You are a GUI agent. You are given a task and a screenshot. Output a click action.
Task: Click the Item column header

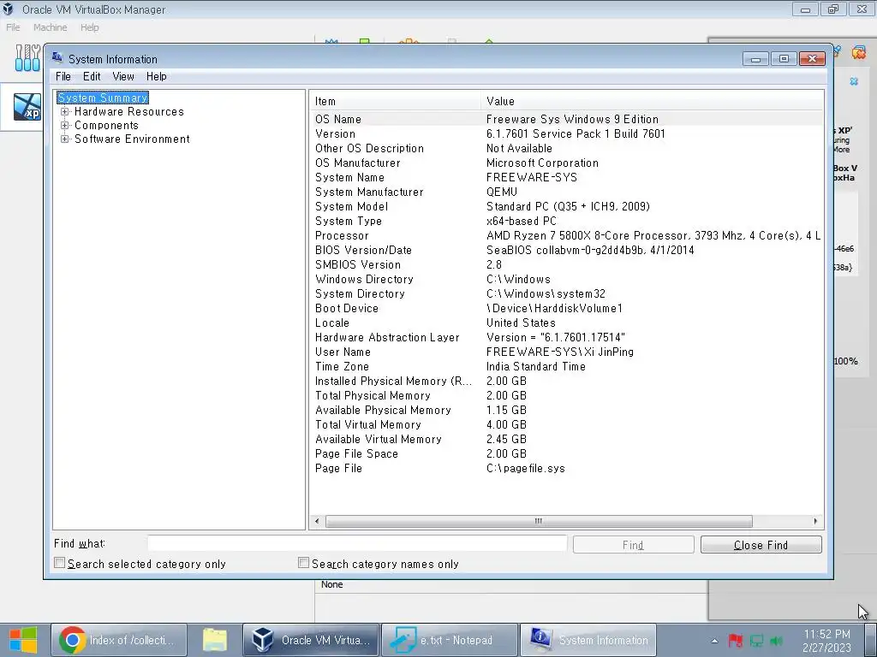395,101
